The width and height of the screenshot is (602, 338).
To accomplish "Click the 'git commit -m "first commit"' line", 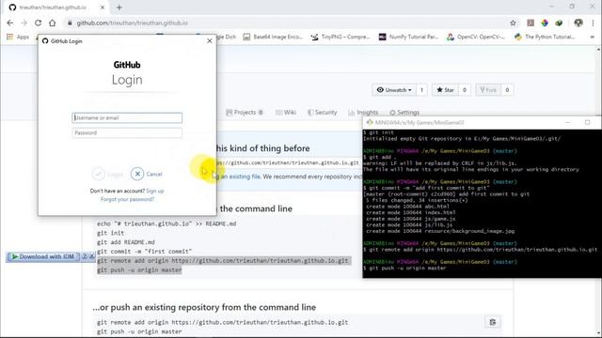I will tap(144, 252).
